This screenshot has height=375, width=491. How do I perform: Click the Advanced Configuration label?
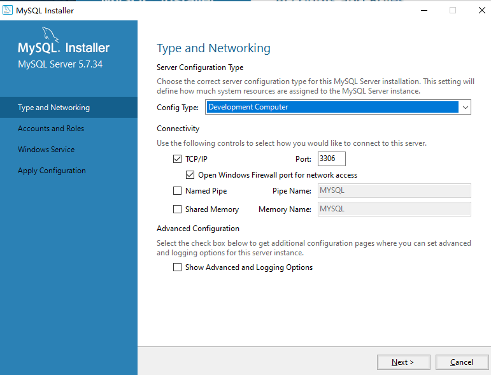pos(198,229)
